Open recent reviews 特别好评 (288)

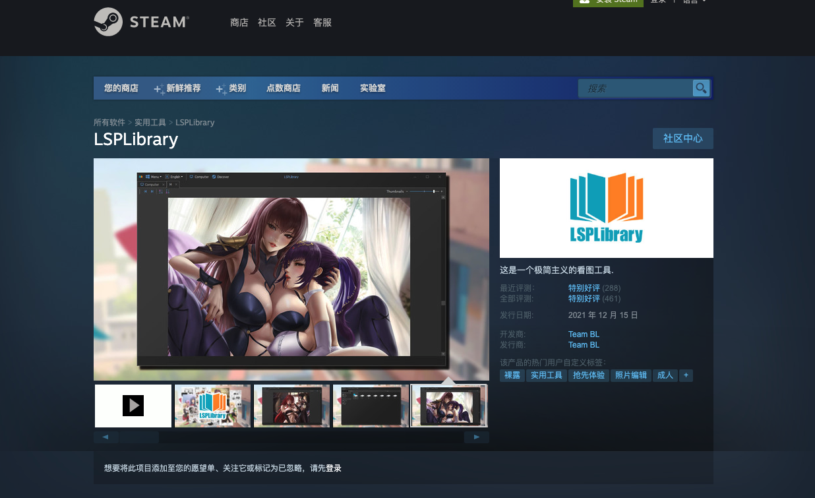(x=594, y=288)
